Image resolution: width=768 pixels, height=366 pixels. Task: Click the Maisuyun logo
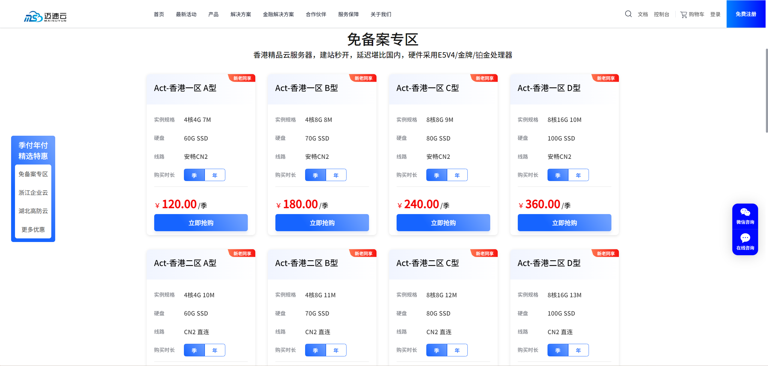point(45,17)
